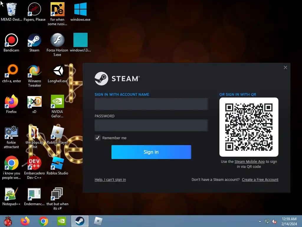Screen dimensions: 302x227
Task: Select the teal windows12i... desktop icon
Action: coord(80,43)
